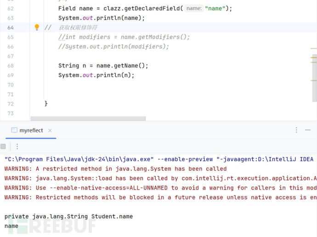
Task: Click the restricted method warning line
Action: (x=115, y=169)
